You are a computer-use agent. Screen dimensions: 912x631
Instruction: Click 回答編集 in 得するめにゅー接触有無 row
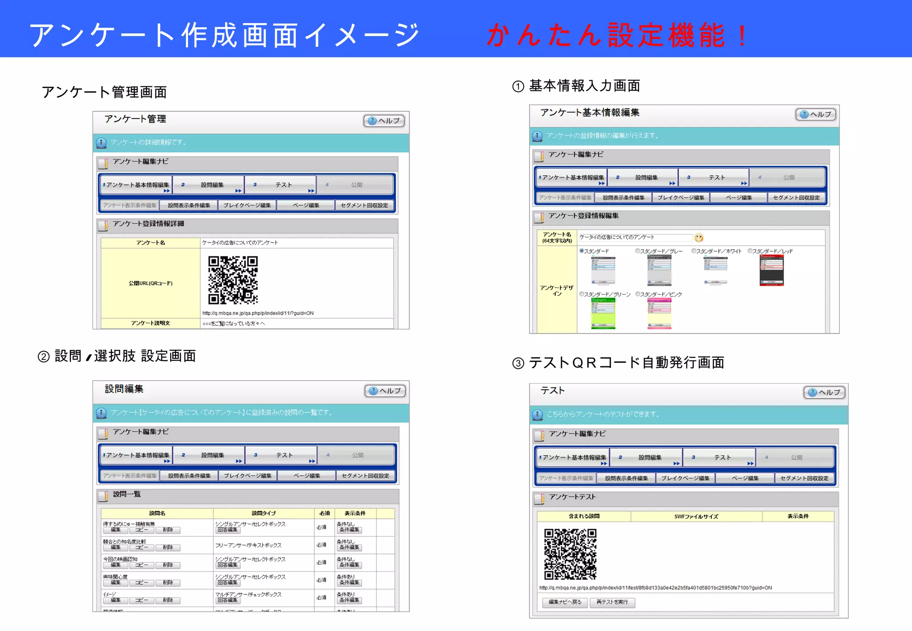[228, 530]
